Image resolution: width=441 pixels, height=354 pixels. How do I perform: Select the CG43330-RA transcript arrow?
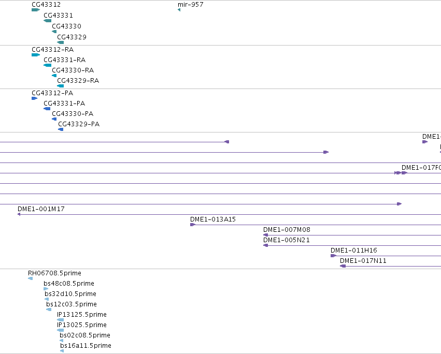54,76
